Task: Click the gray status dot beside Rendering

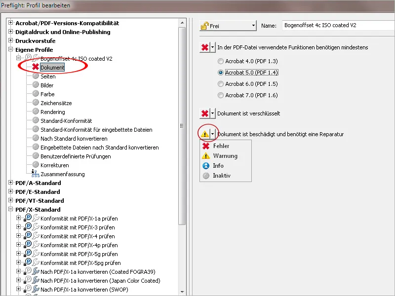Action: (x=36, y=111)
